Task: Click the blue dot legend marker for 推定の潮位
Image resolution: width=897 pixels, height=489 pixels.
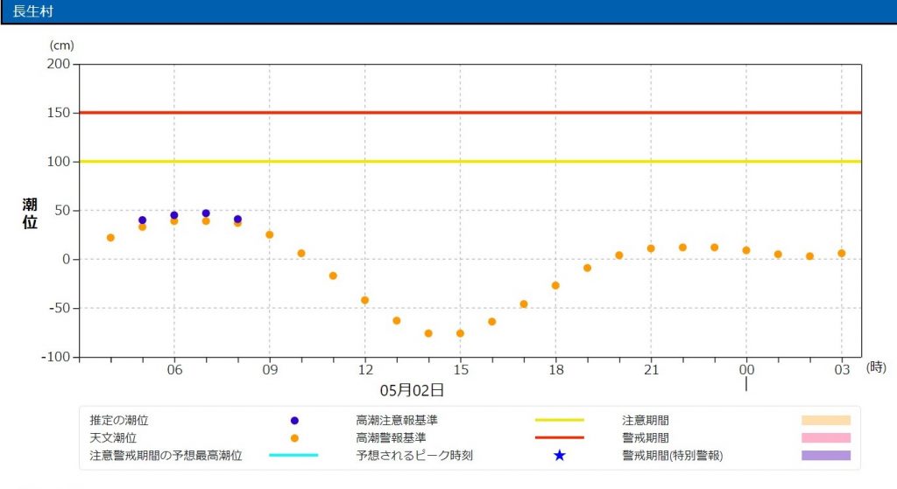Action: 294,421
